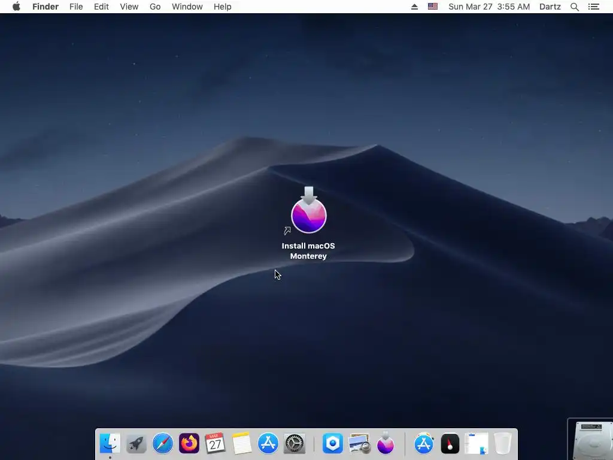Open the Dartz user menu
This screenshot has width=613, height=460.
[x=550, y=7]
